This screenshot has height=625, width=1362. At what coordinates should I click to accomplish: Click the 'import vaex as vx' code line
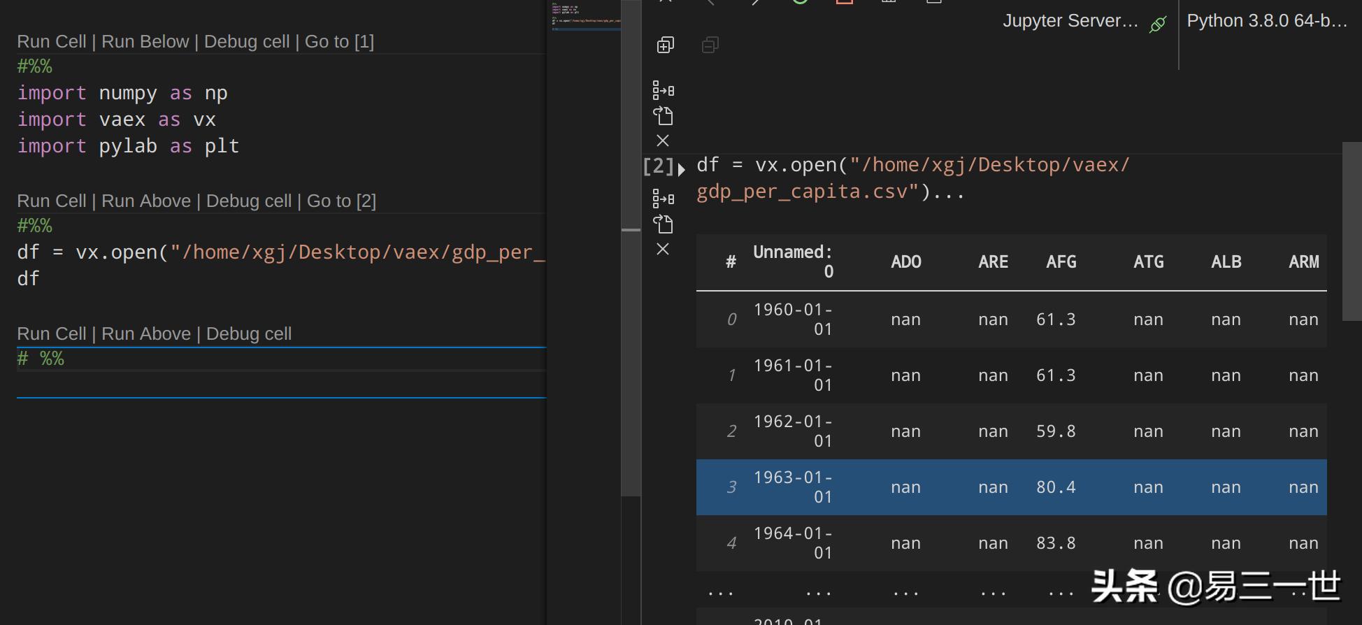[117, 120]
